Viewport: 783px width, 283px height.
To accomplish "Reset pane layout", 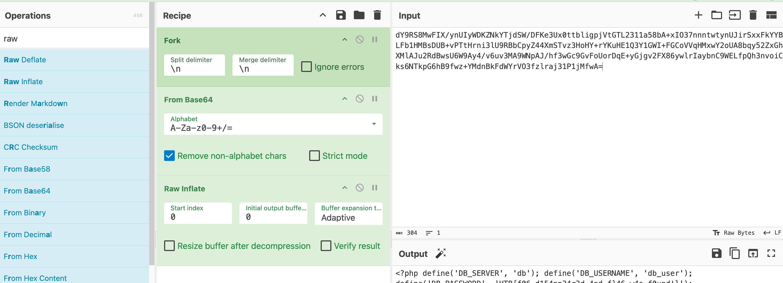I will [772, 15].
